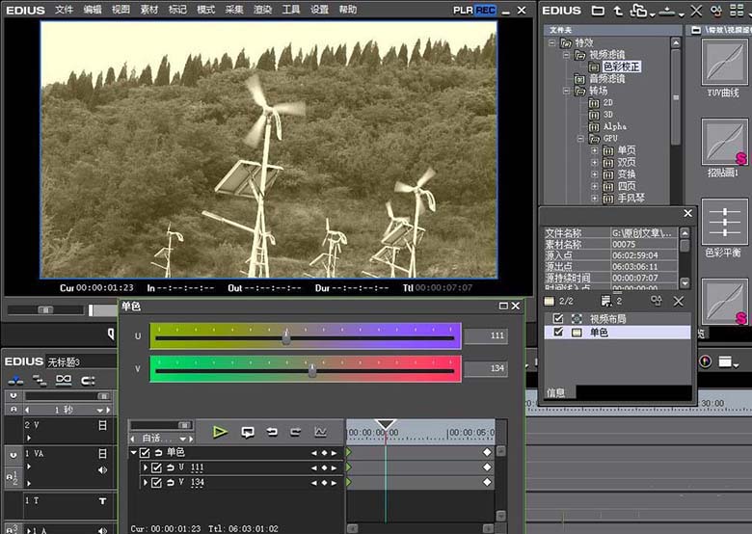Click the T title icon on 1 T track
This screenshot has height=534, width=752.
click(x=102, y=501)
